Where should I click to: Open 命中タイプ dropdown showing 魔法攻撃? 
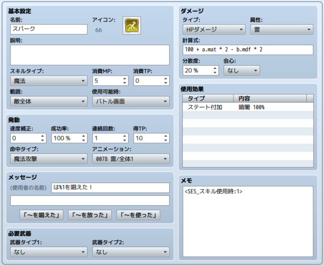pyautogui.click(x=49, y=159)
